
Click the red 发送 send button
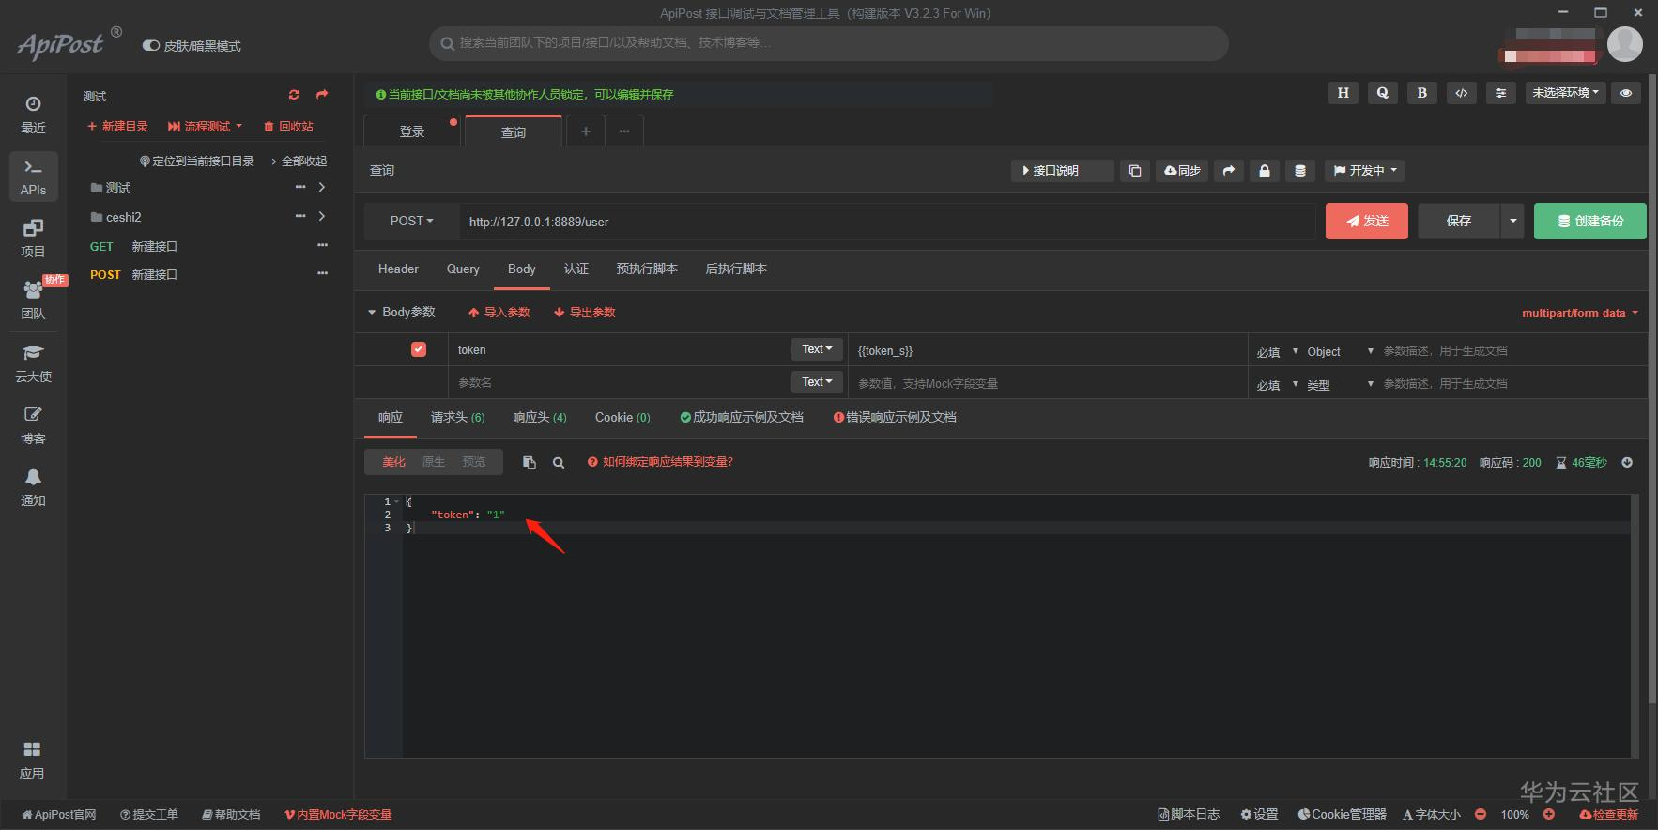[1367, 222]
